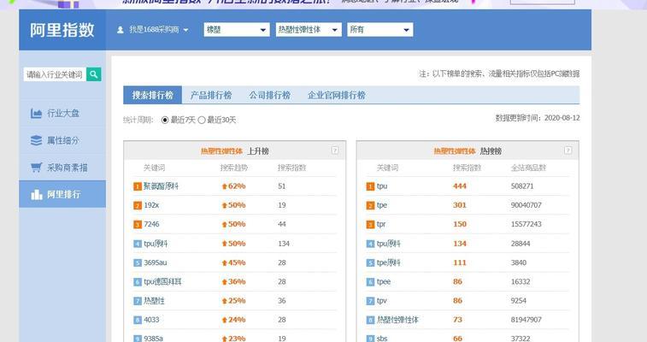This screenshot has width=647, height=342.
Task: Open the 阿里排行 sidebar menu item
Action: 62,194
